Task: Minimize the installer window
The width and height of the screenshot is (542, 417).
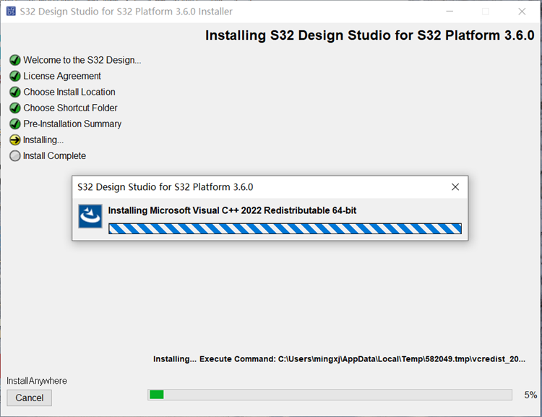Action: click(x=449, y=12)
